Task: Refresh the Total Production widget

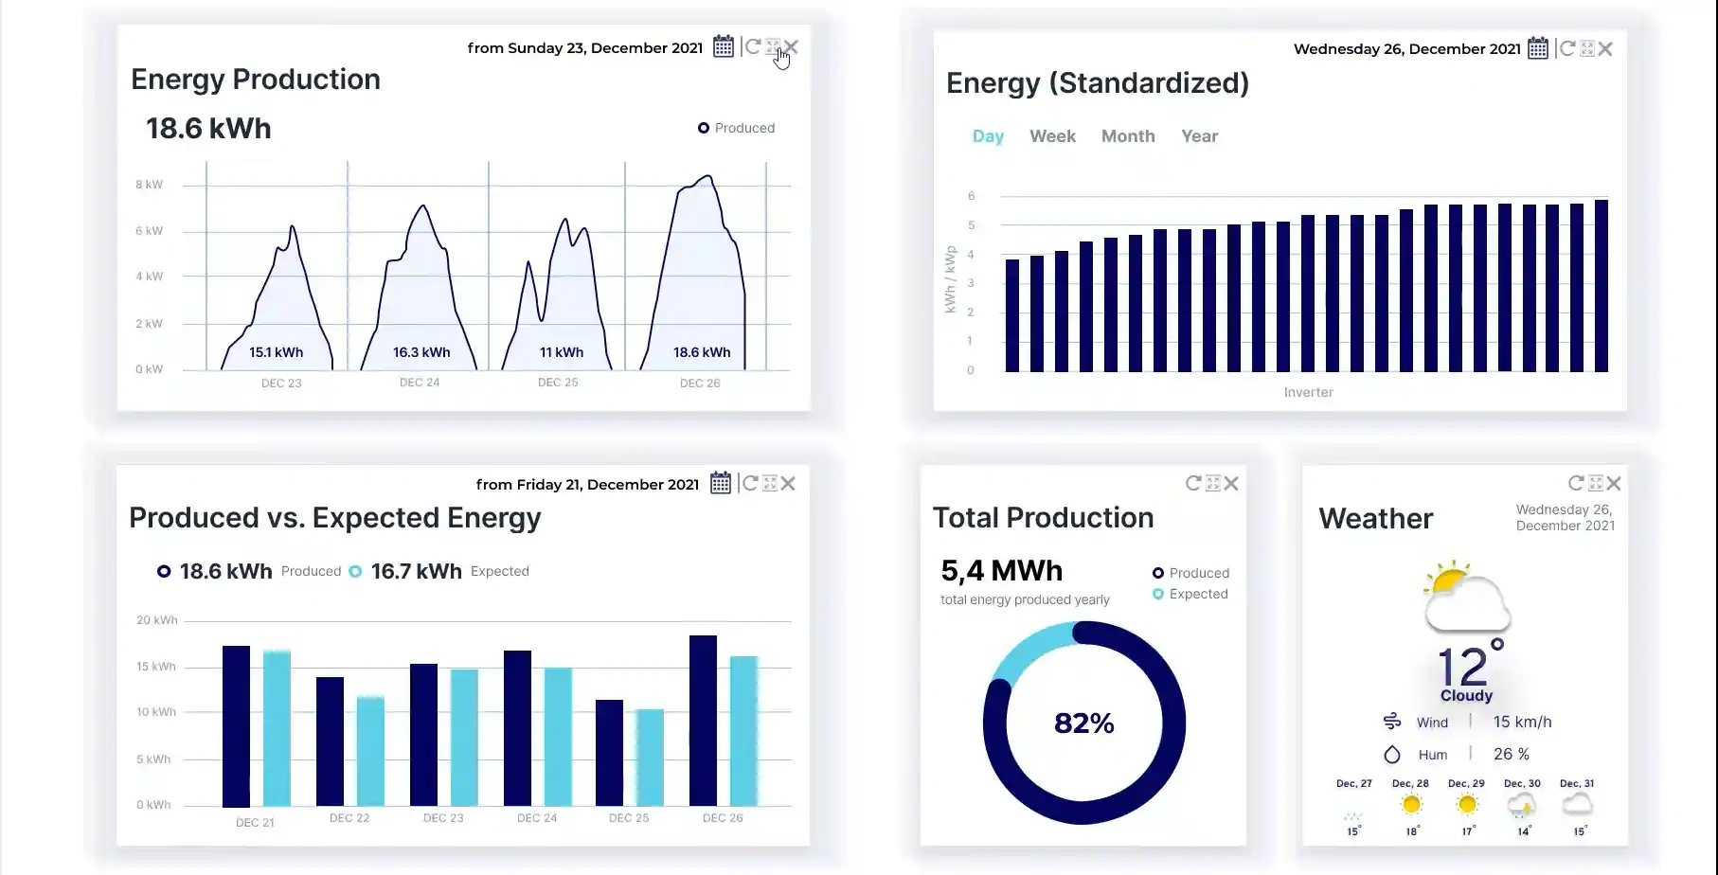Action: coord(1193,483)
